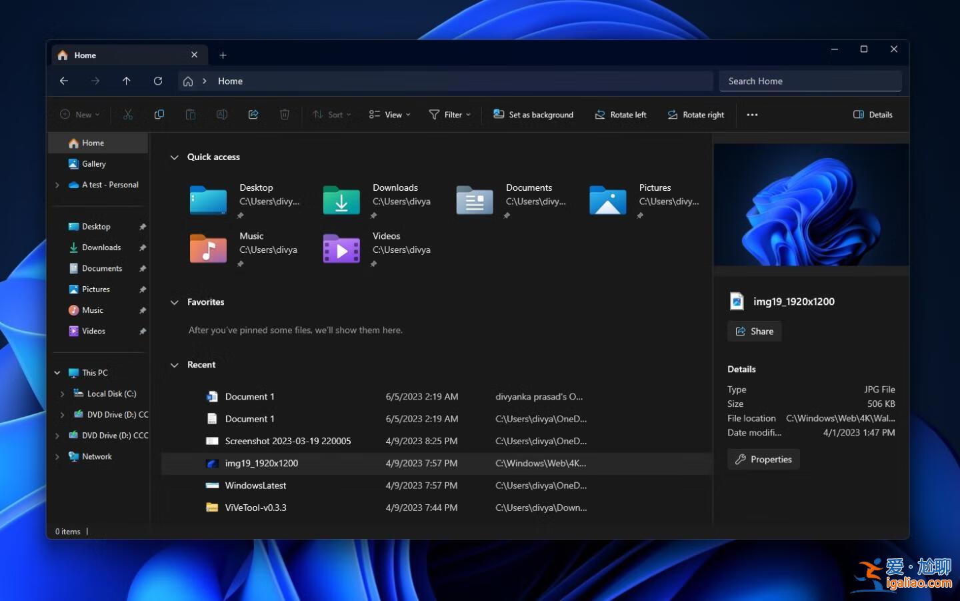Click the Refresh icon in the address bar
Image resolution: width=960 pixels, height=601 pixels.
158,81
